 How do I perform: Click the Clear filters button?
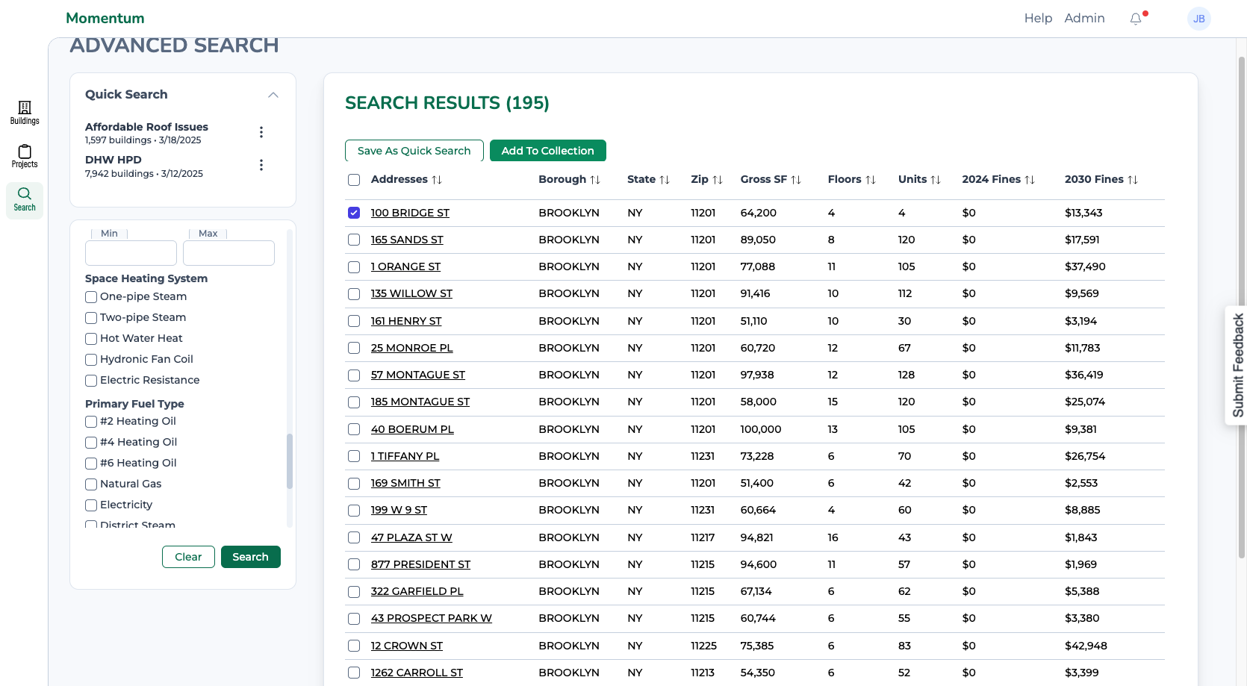188,557
